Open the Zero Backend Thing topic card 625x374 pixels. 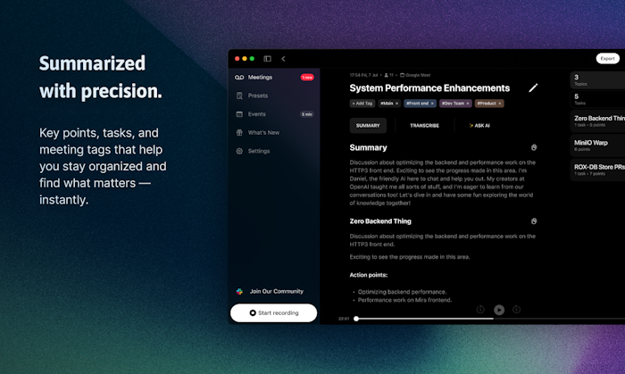click(597, 121)
